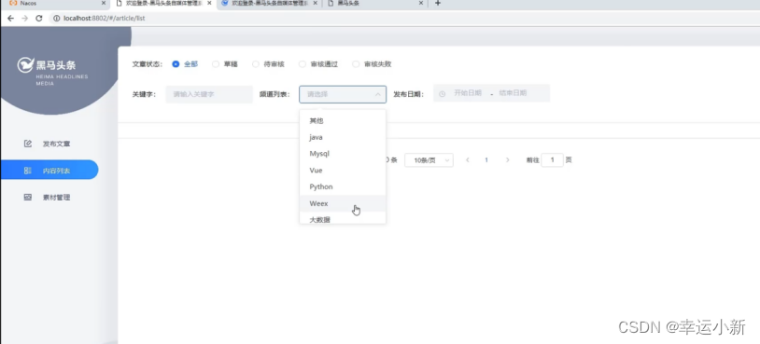Select the 审核失败 radio button
The image size is (760, 344).
356,64
